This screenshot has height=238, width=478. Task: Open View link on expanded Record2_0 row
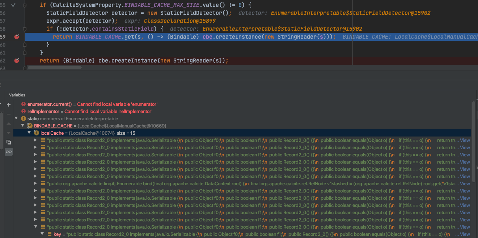pyautogui.click(x=465, y=227)
